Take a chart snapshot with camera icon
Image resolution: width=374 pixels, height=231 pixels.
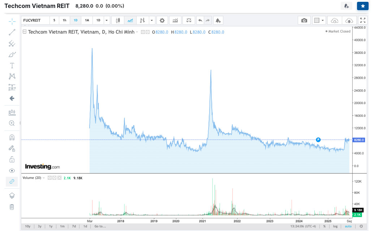[x=304, y=20]
